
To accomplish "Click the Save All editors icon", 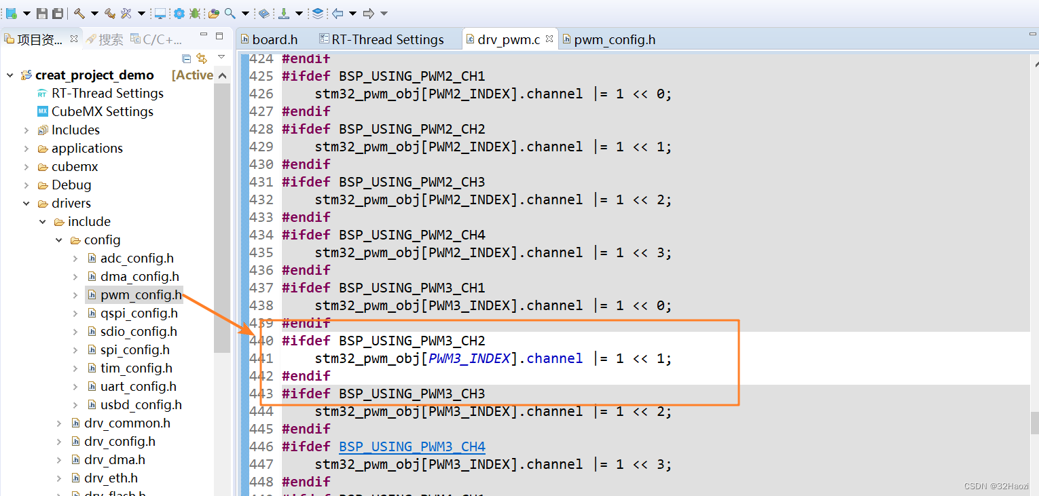I will click(58, 13).
